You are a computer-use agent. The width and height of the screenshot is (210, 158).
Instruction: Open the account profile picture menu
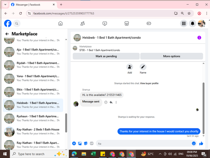pos(202,24)
